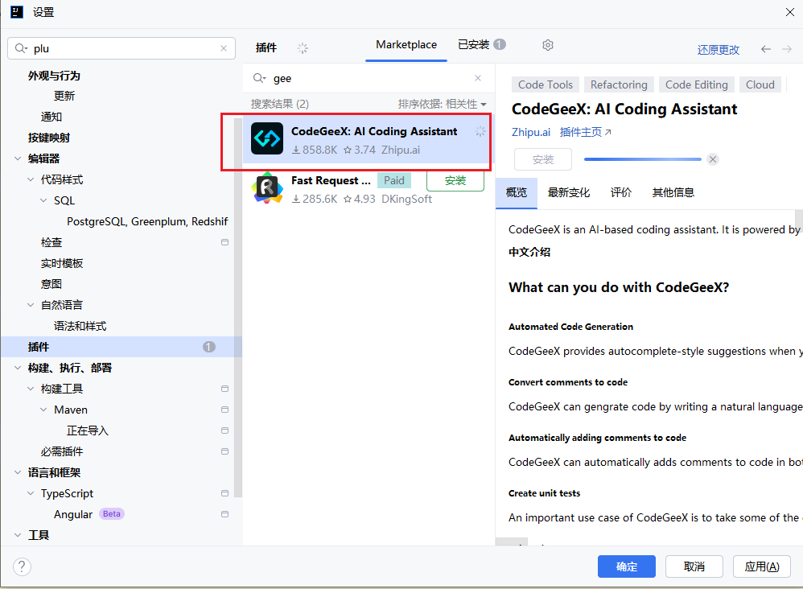Image resolution: width=803 pixels, height=589 pixels.
Task: Clear the marketplace search text 'gee'
Action: pos(478,78)
